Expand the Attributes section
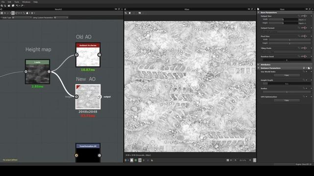 pos(259,65)
